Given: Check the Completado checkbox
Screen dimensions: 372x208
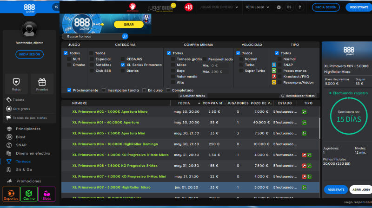Looking at the screenshot, I should 168,90.
